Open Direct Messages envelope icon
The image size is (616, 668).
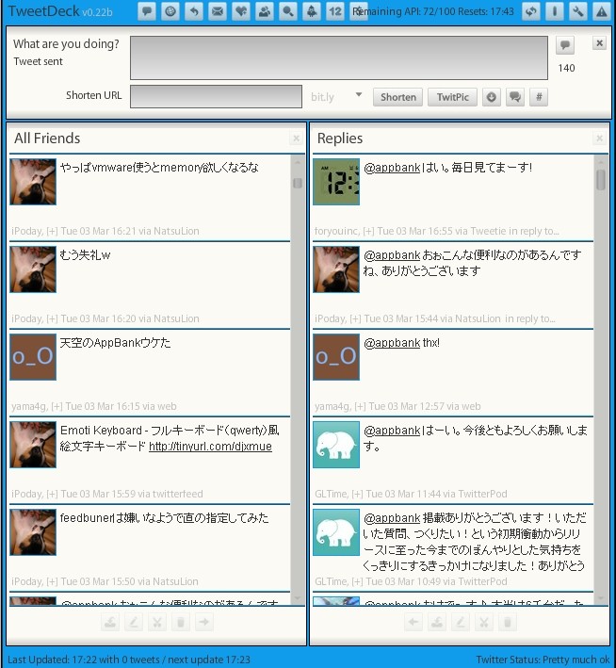[218, 11]
